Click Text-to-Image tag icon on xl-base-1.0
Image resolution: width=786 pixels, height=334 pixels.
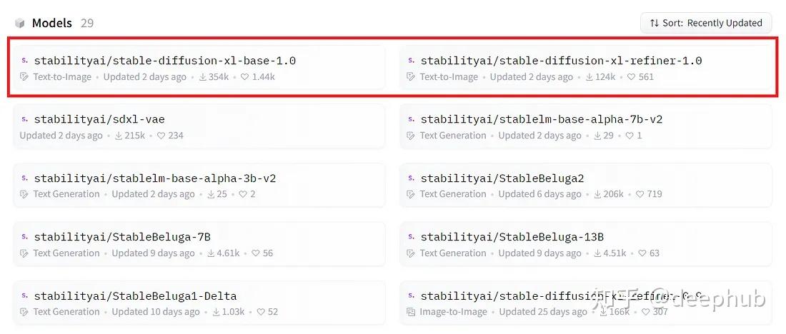pos(24,77)
